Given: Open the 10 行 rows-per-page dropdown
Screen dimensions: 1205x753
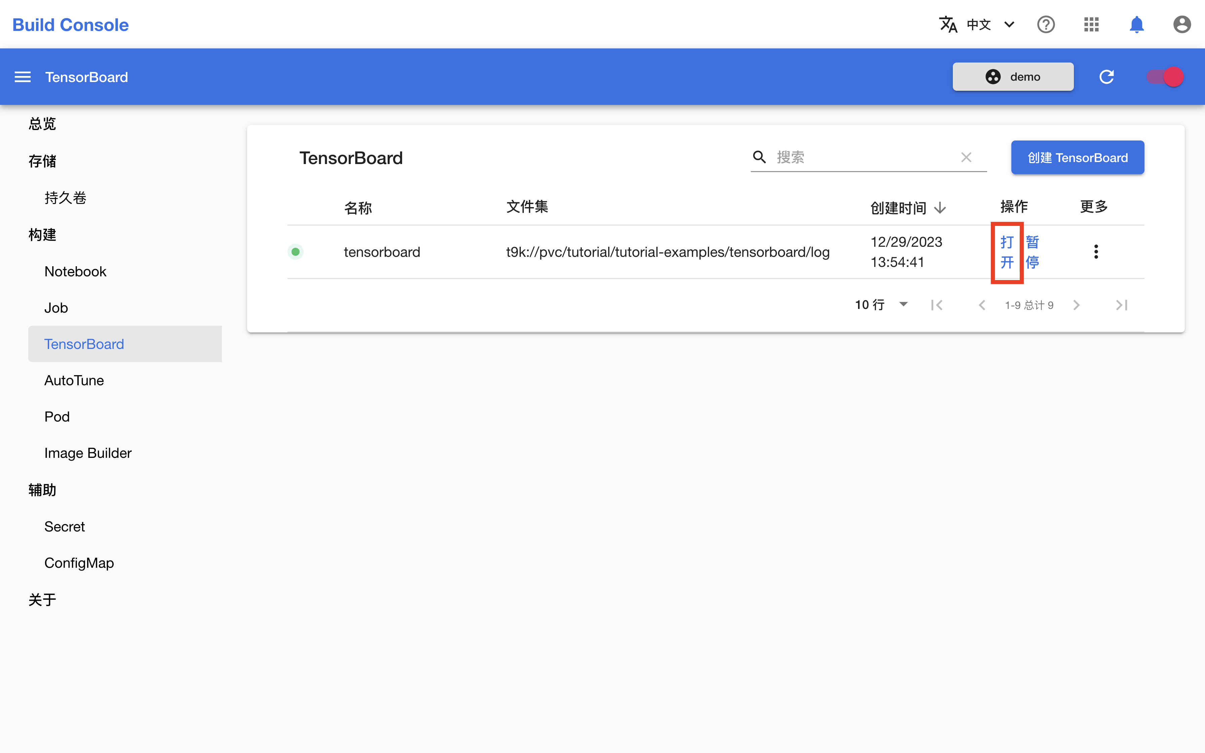Looking at the screenshot, I should click(881, 305).
